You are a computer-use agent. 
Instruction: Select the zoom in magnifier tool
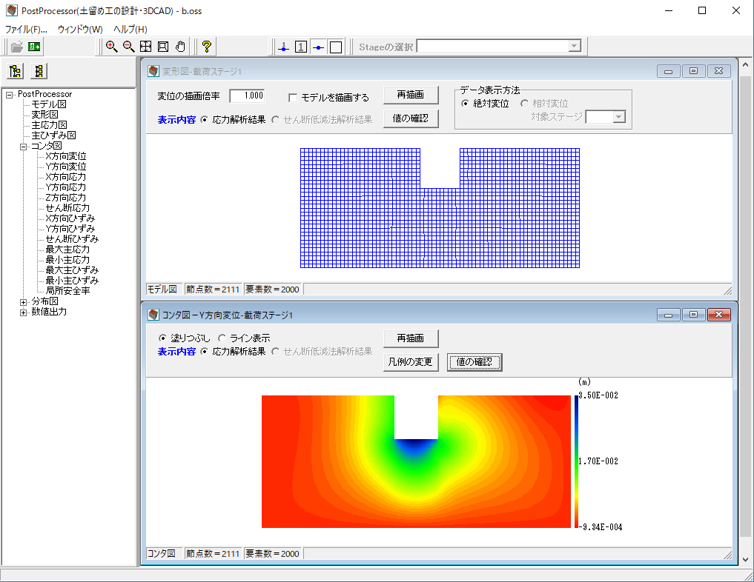click(111, 47)
